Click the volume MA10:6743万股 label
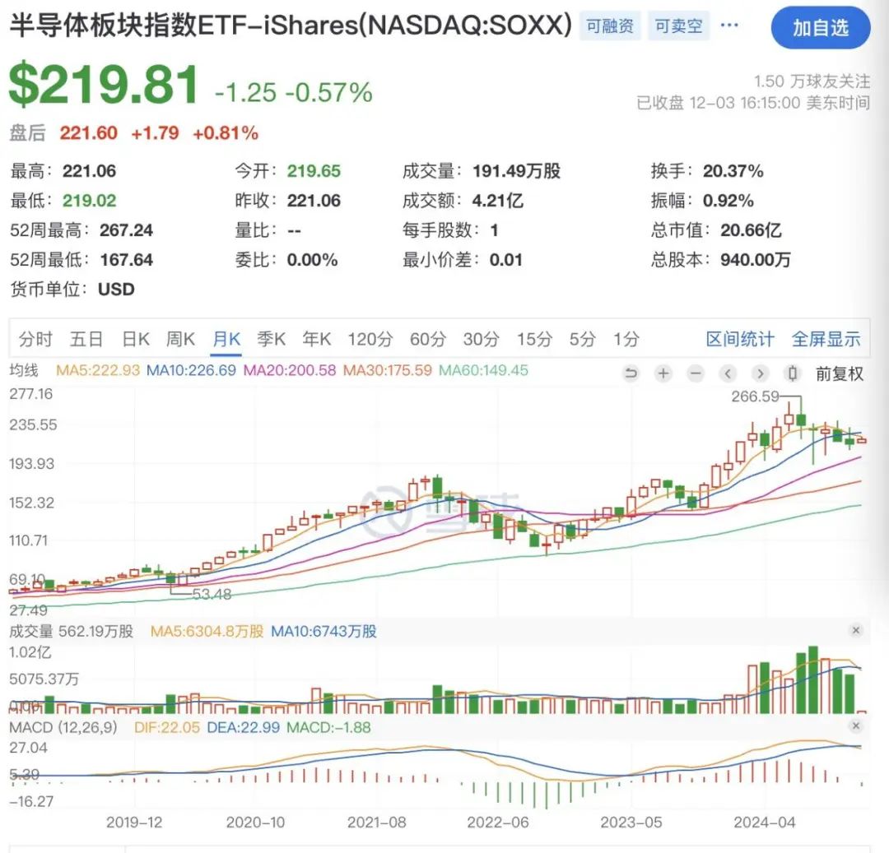This screenshot has width=889, height=853. tap(323, 631)
